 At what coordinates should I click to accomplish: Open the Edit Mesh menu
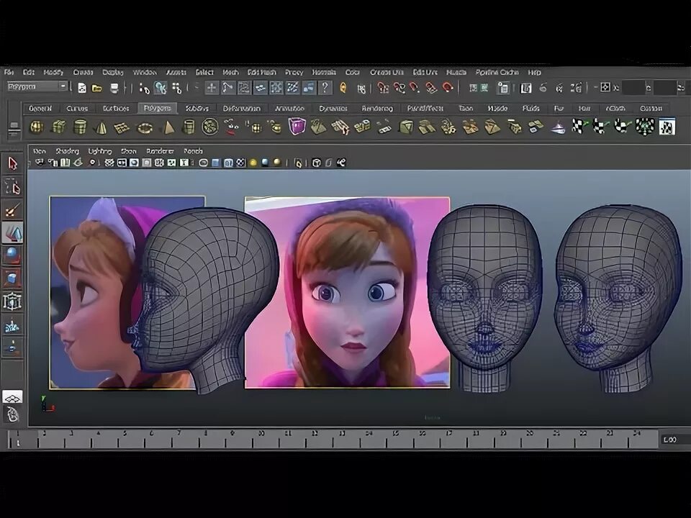pyautogui.click(x=262, y=72)
